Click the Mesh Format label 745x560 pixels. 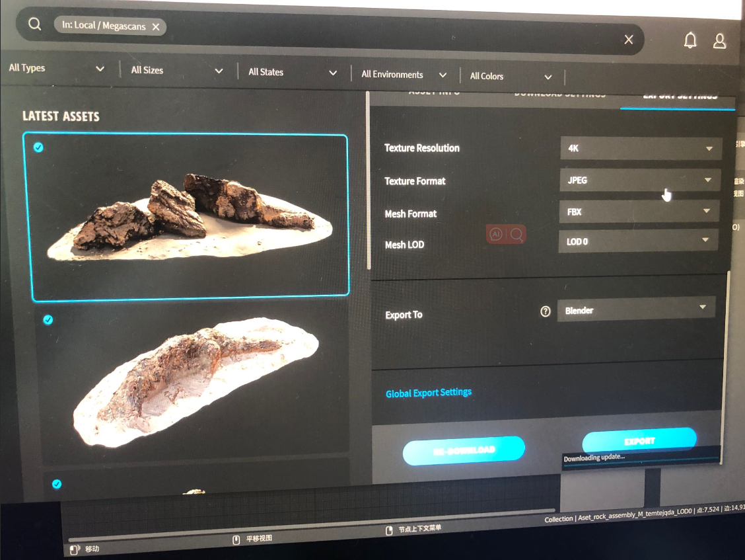coord(411,214)
